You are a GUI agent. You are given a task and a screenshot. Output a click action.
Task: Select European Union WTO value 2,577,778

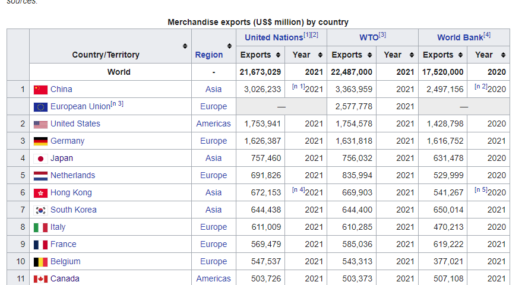point(354,106)
